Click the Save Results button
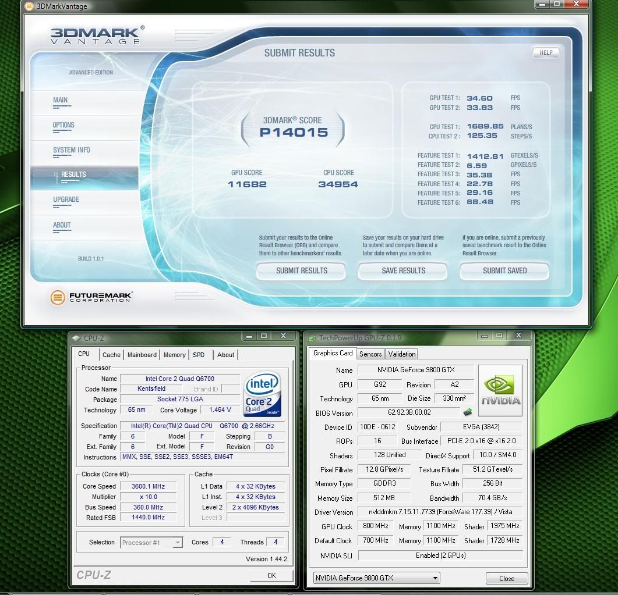 point(403,270)
